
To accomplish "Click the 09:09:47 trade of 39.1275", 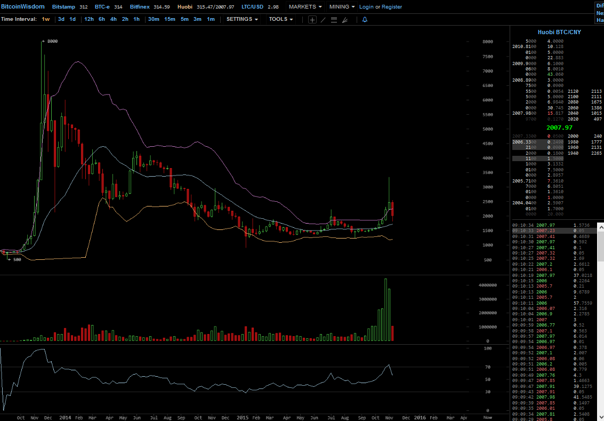I will pos(554,386).
